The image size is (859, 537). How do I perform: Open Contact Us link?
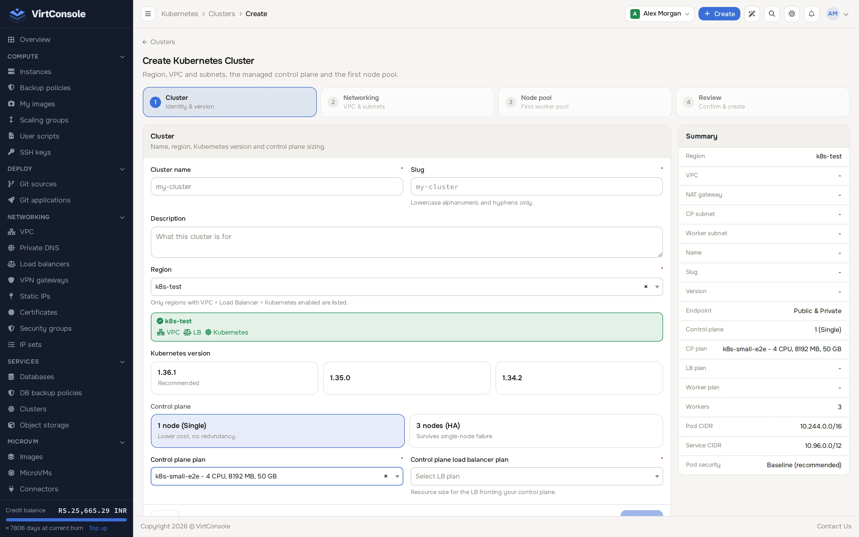(834, 526)
